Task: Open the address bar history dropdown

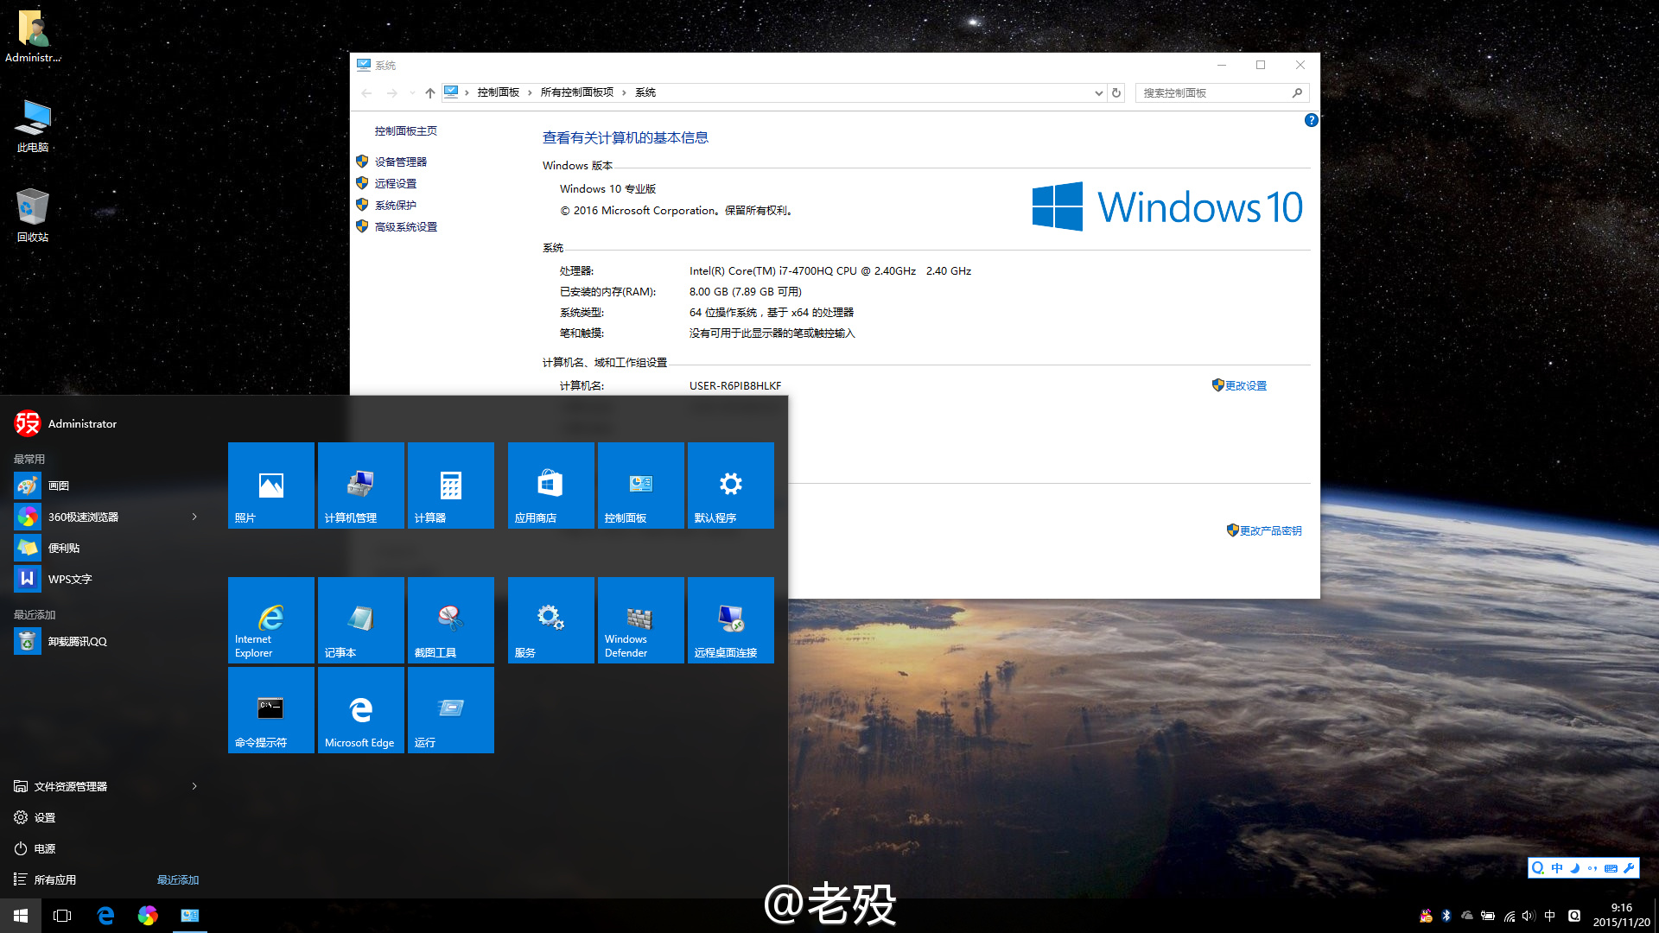Action: coord(1098,92)
